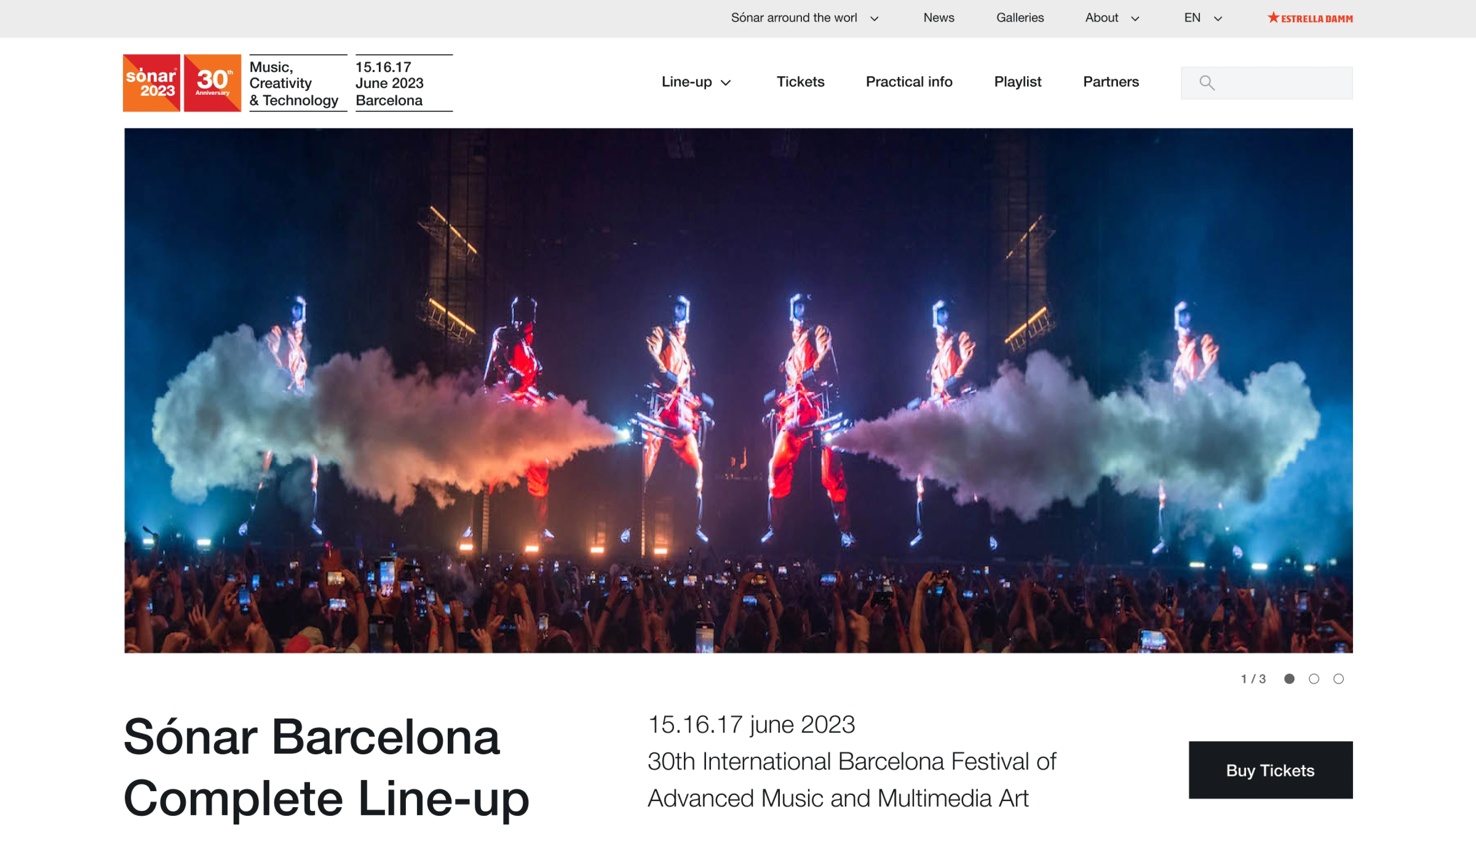Click the Buy Tickets button
The height and width of the screenshot is (849, 1476).
coord(1270,770)
